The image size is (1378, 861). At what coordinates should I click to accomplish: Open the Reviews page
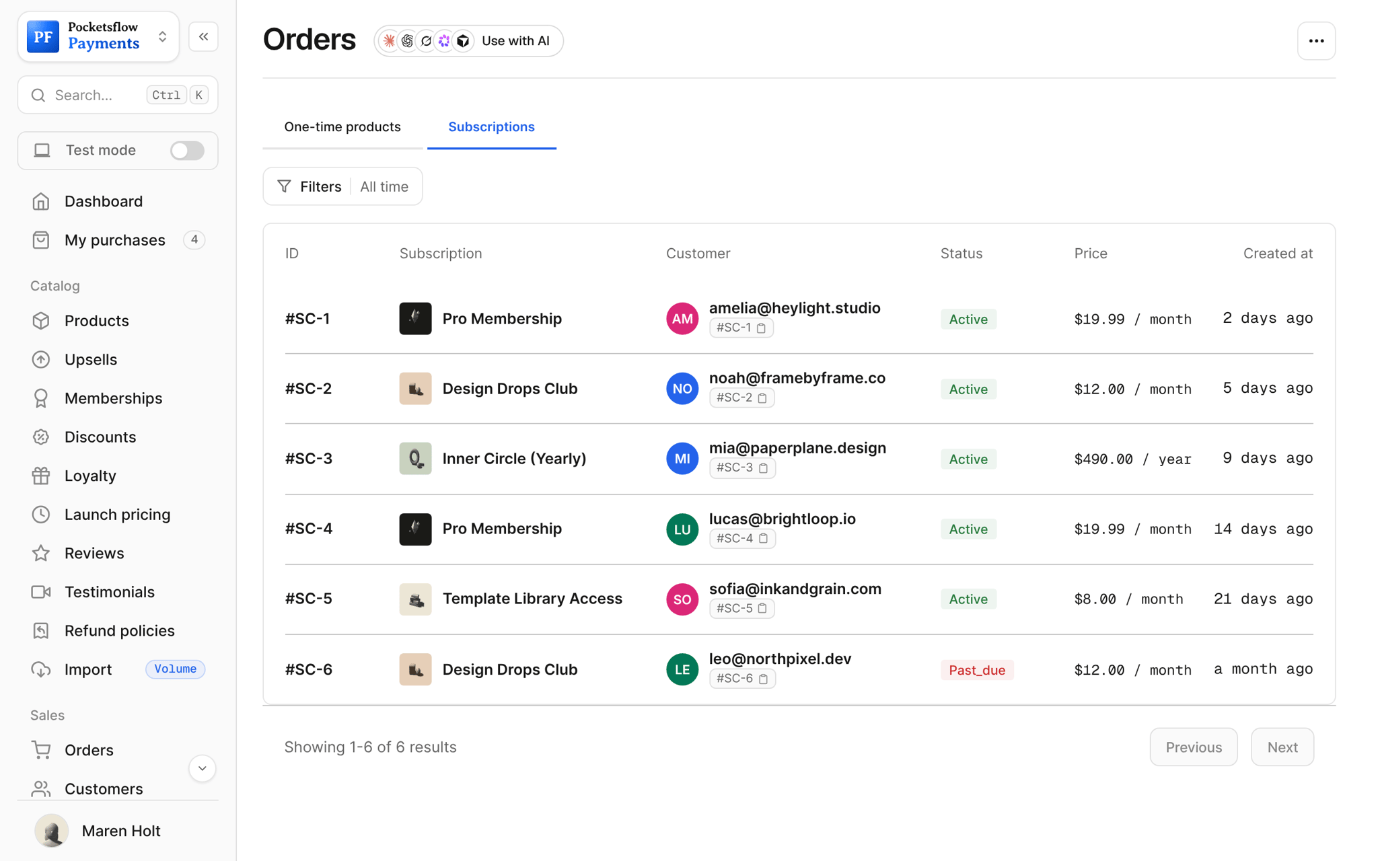coord(94,553)
